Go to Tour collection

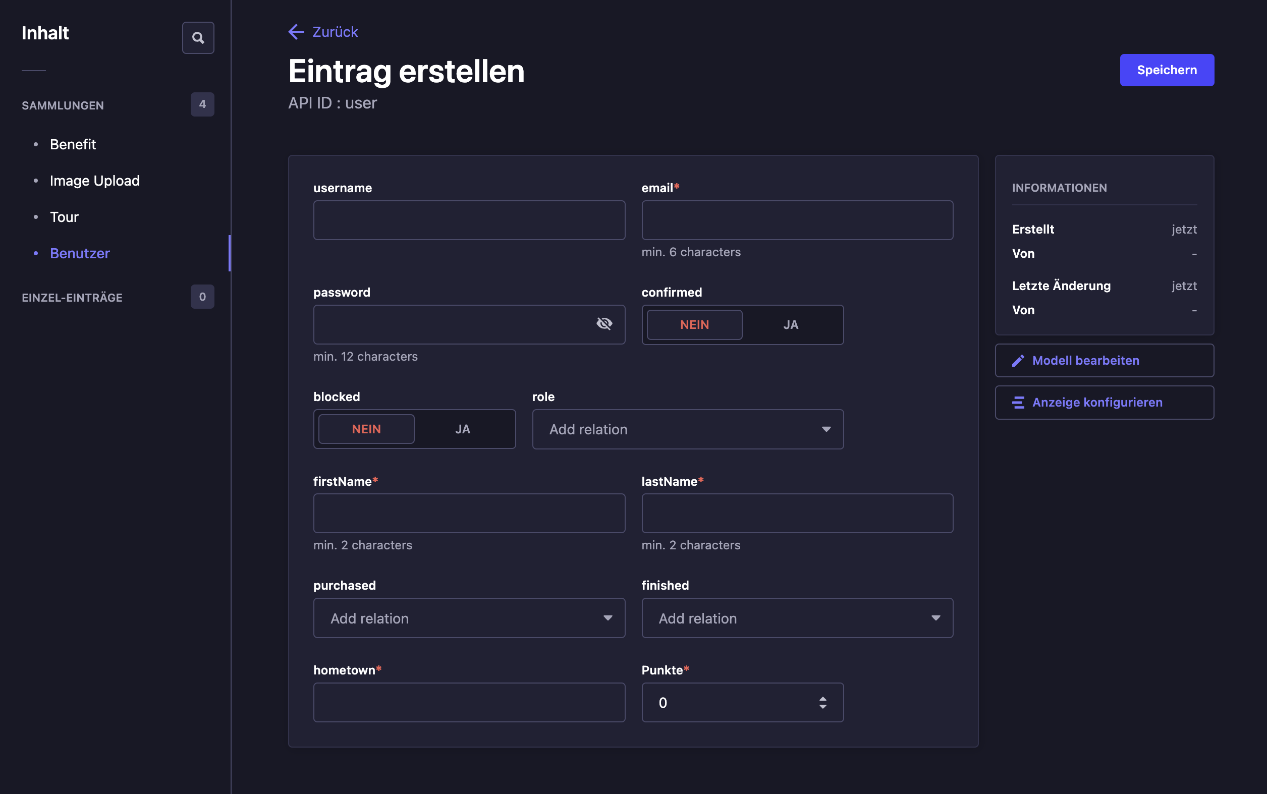coord(64,217)
